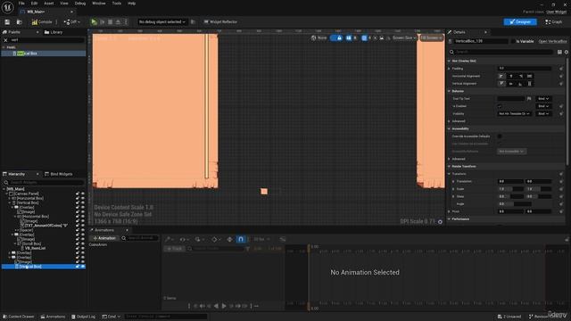Select Horizontal Alignment Fill option
The height and width of the screenshot is (321, 571).
point(529,76)
